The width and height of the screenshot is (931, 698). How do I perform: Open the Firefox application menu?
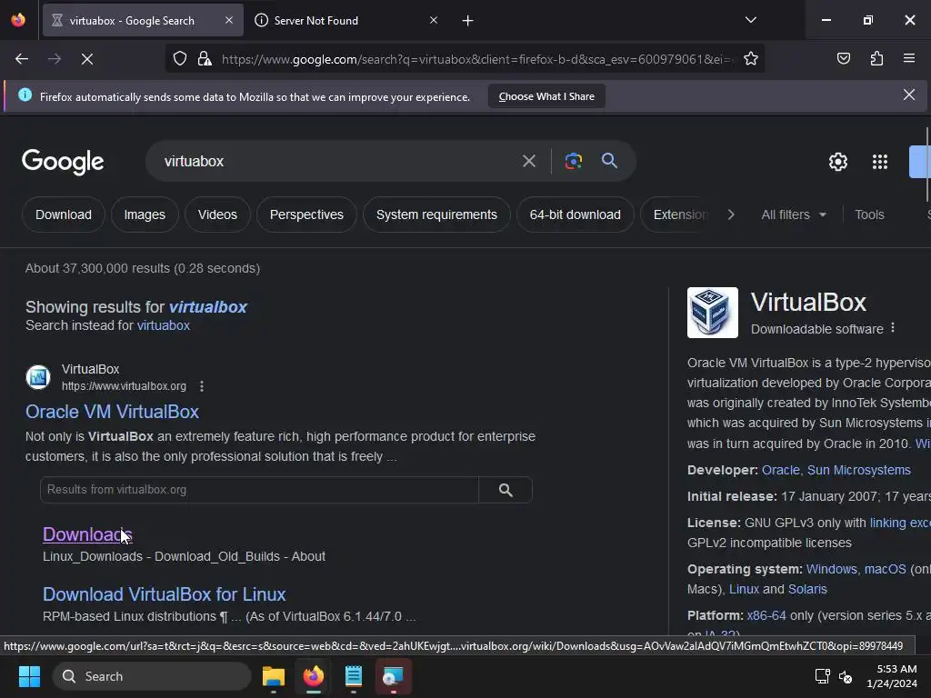909,59
